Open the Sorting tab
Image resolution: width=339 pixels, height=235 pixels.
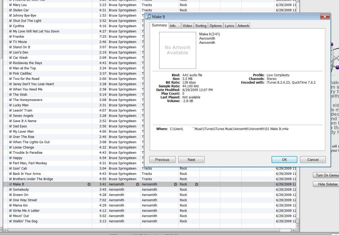tap(201, 26)
